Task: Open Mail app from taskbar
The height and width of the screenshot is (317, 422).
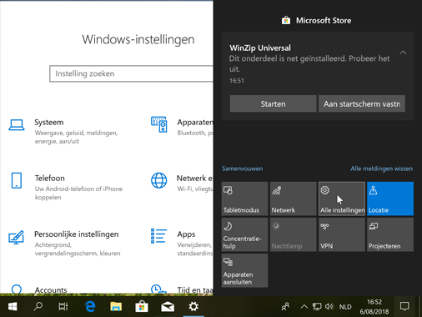Action: 168,307
